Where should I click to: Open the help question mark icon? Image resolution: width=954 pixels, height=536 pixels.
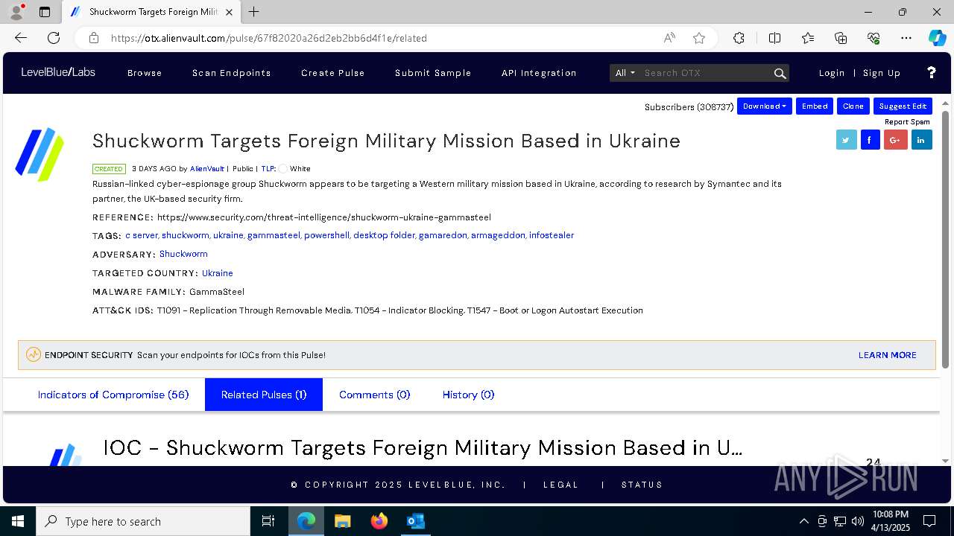click(x=931, y=72)
